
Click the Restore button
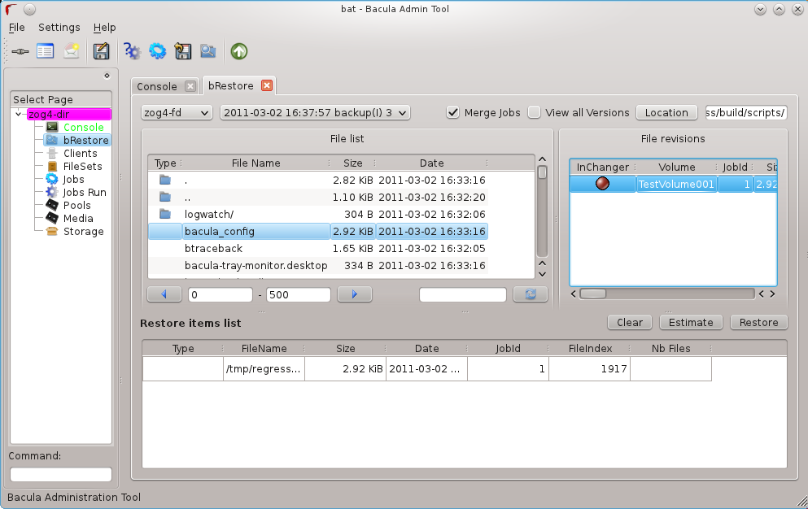[758, 322]
